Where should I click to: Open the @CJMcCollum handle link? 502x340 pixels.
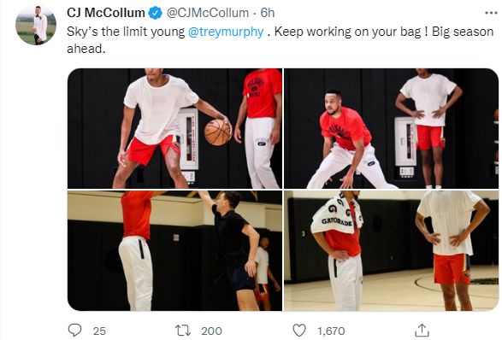(208, 13)
